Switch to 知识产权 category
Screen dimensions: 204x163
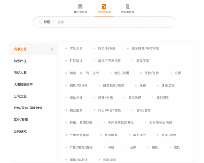click(x=20, y=61)
